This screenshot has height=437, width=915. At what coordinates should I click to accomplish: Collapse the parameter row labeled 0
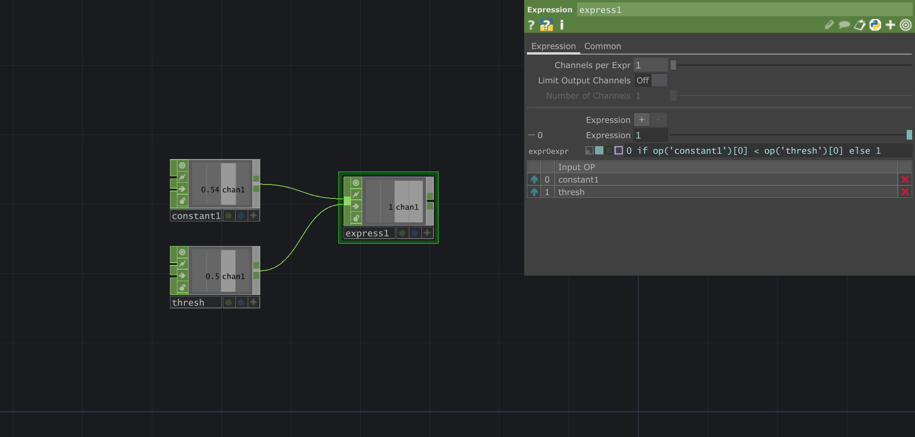(532, 135)
